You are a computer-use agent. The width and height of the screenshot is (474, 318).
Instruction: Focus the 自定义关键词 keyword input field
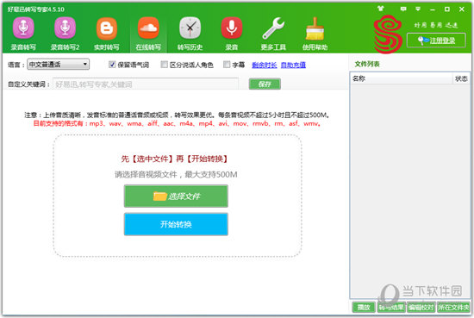pos(146,84)
